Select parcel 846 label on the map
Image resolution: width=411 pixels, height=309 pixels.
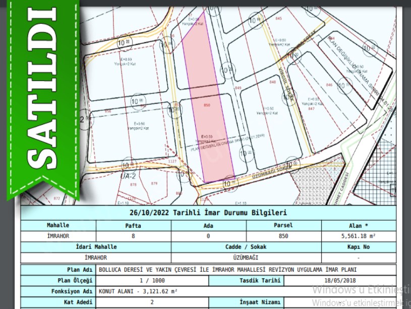[329, 85]
